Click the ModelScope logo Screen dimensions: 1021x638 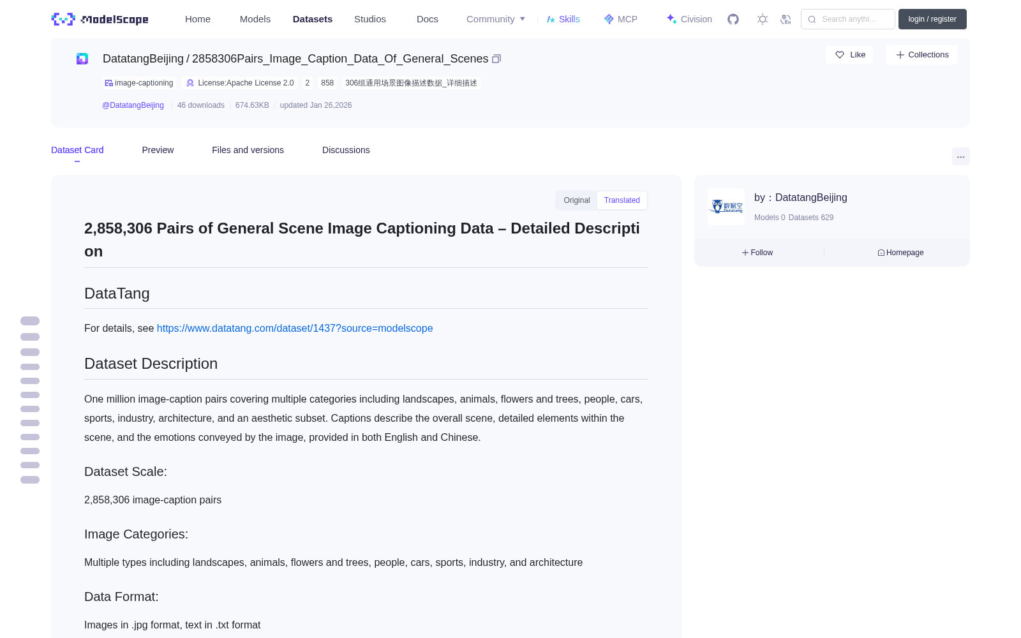(100, 19)
